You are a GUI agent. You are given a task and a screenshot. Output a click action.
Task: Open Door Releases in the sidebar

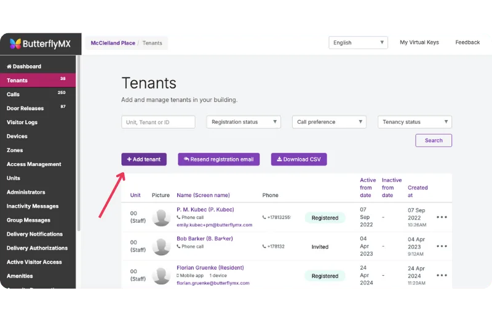(x=38, y=108)
